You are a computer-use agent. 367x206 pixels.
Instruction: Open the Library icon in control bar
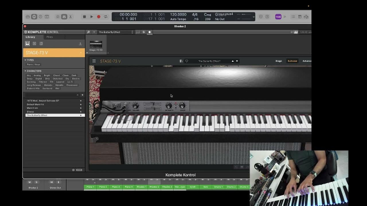tap(28, 17)
